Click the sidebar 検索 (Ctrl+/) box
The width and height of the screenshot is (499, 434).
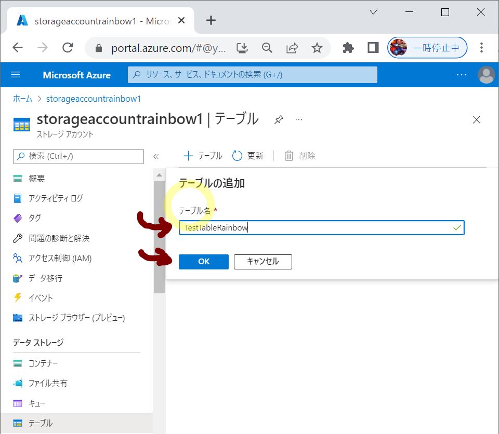click(78, 156)
